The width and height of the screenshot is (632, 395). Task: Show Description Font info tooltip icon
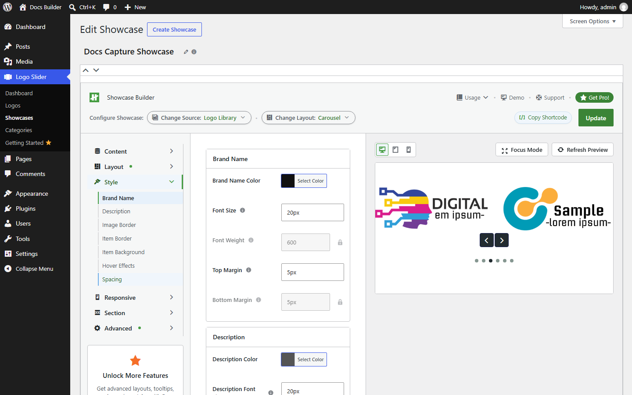pos(271,392)
